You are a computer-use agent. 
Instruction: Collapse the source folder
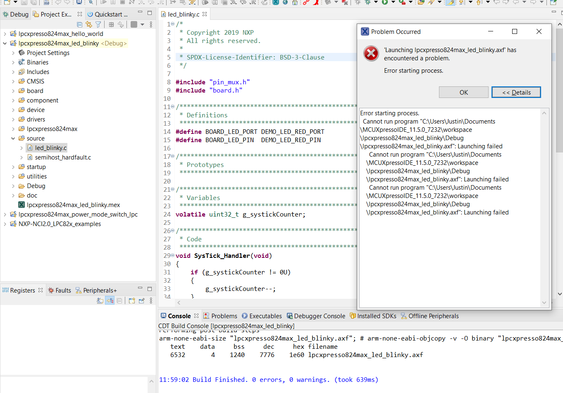(x=13, y=138)
